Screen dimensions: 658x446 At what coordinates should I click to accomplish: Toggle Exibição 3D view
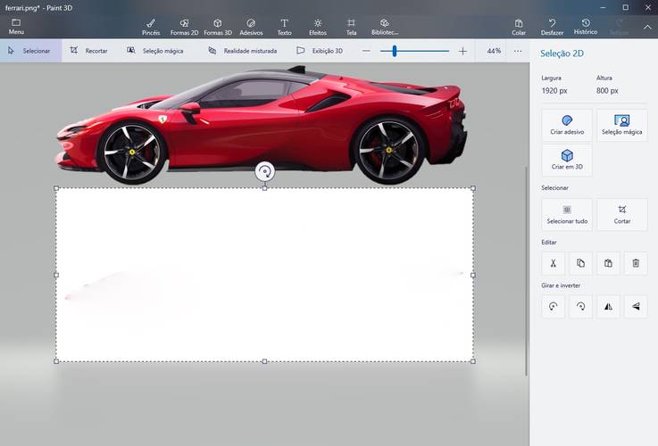(x=320, y=51)
